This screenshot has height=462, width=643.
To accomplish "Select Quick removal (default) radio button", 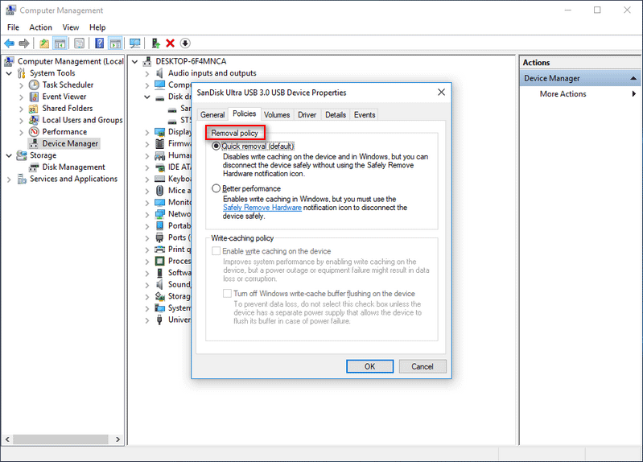I will pos(216,146).
